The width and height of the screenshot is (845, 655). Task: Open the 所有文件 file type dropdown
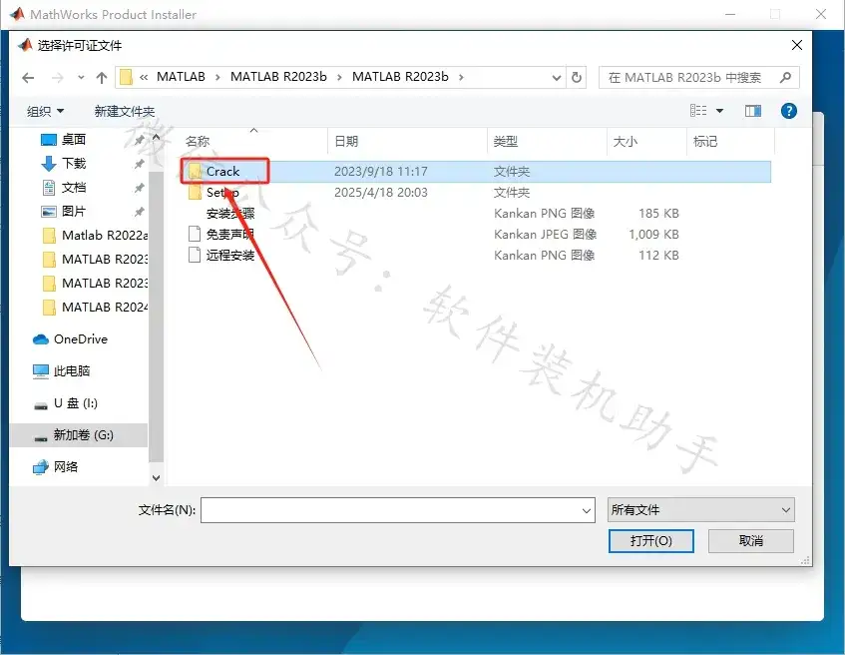pyautogui.click(x=700, y=510)
